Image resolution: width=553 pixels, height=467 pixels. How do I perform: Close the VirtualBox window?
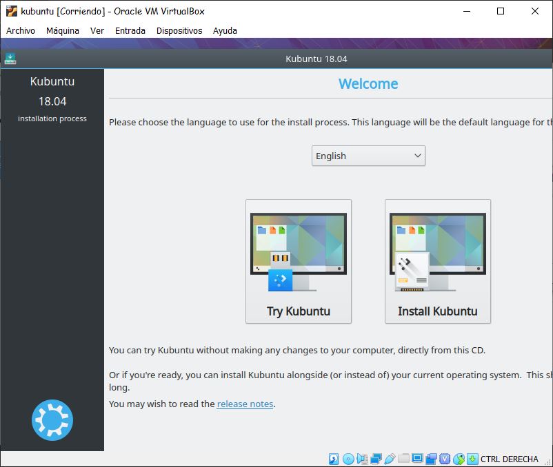pyautogui.click(x=535, y=11)
